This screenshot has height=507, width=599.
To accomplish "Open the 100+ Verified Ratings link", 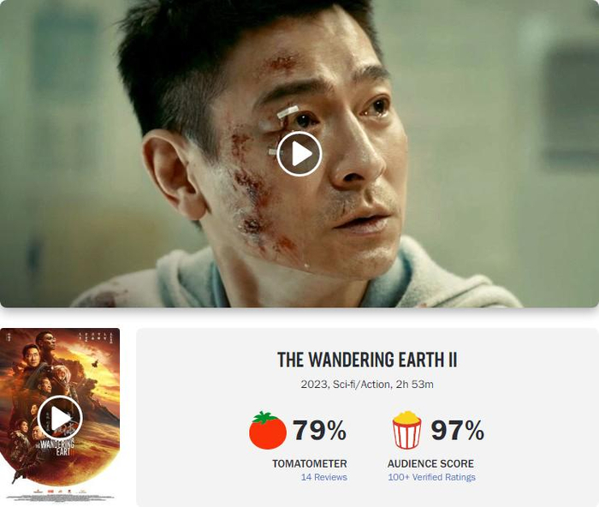I will pyautogui.click(x=431, y=477).
